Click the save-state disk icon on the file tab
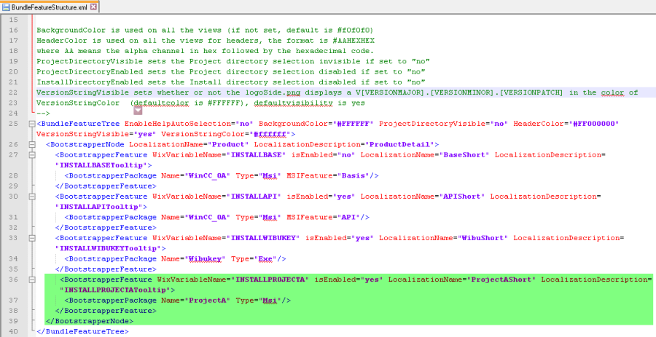656x337 pixels. click(x=7, y=7)
